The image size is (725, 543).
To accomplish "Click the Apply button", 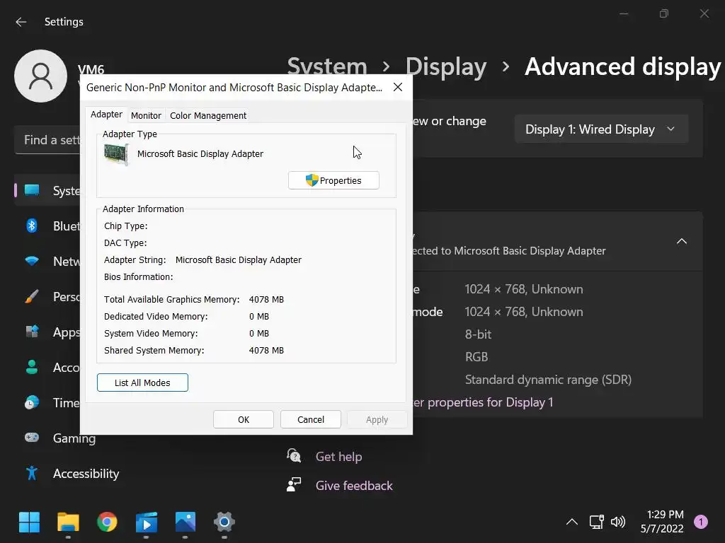I will point(377,419).
